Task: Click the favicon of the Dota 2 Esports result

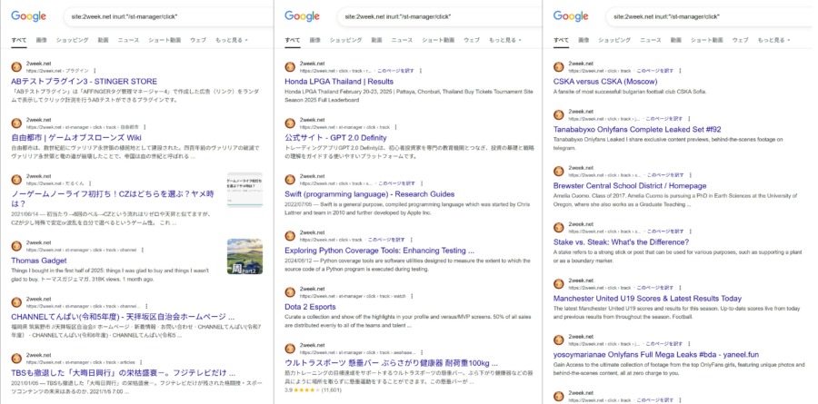Action: tap(290, 292)
